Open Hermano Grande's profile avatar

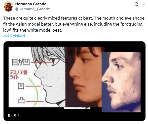(8, 7)
